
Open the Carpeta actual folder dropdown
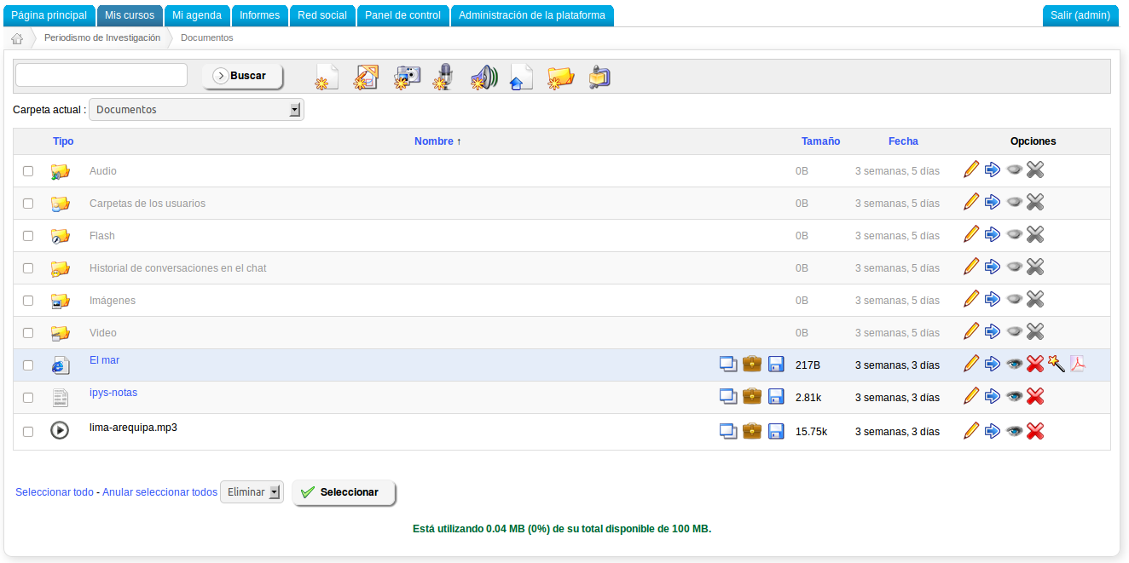[x=196, y=110]
